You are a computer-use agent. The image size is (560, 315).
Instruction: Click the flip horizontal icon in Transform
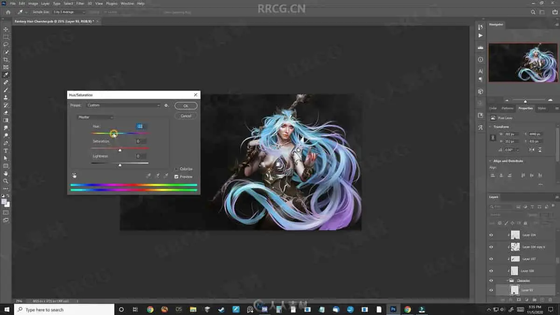(x=532, y=150)
